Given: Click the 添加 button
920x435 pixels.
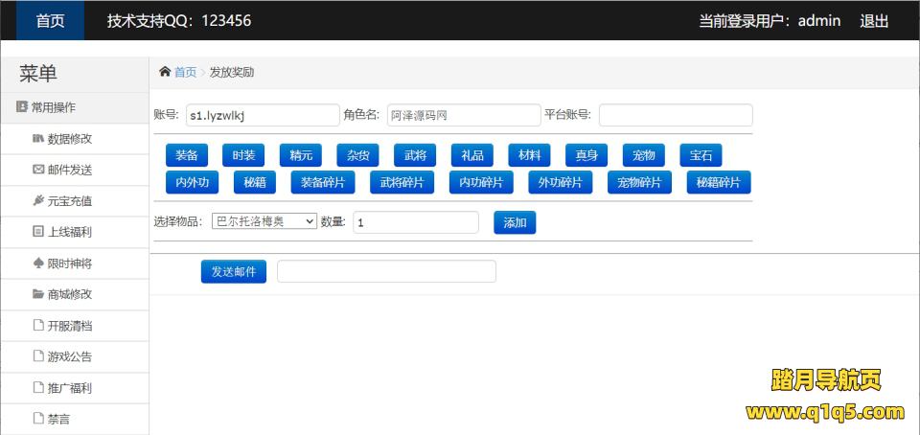Looking at the screenshot, I should tap(515, 222).
